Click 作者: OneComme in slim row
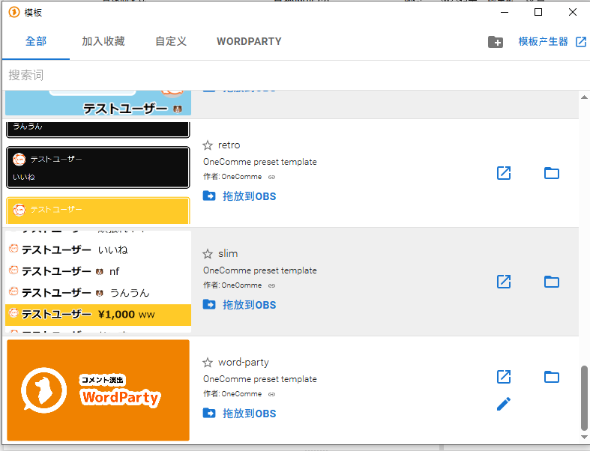This screenshot has height=451, width=590. 232,285
